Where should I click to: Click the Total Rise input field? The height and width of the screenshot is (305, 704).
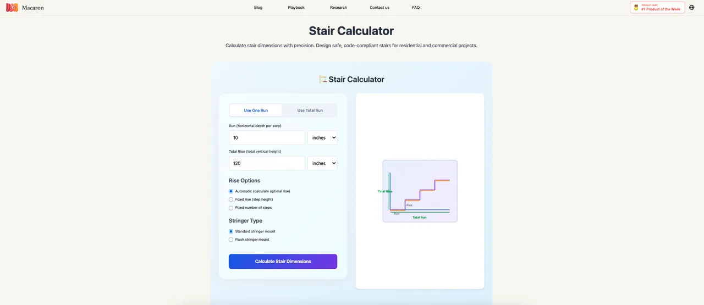coord(267,163)
